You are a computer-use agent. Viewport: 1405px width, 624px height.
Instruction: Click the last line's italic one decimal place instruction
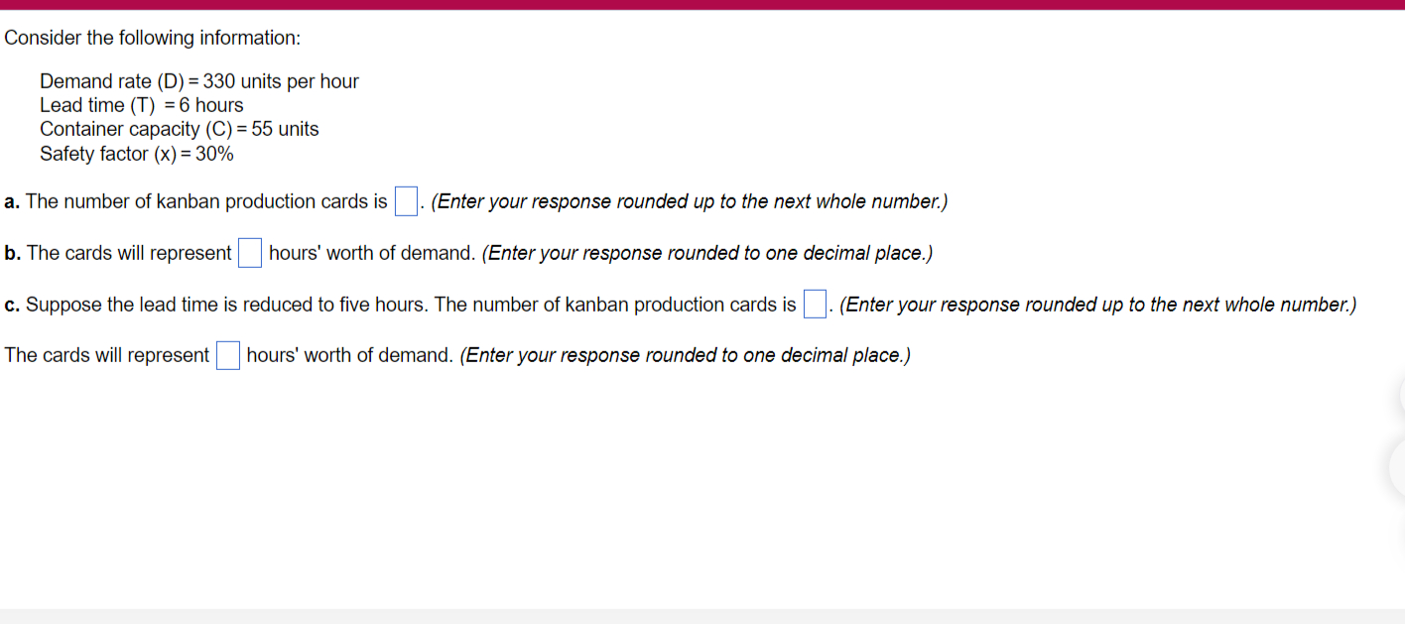click(x=686, y=355)
